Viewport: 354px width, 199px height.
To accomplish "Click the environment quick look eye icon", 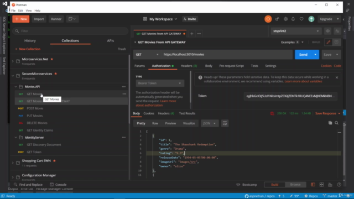I will coord(327,31).
